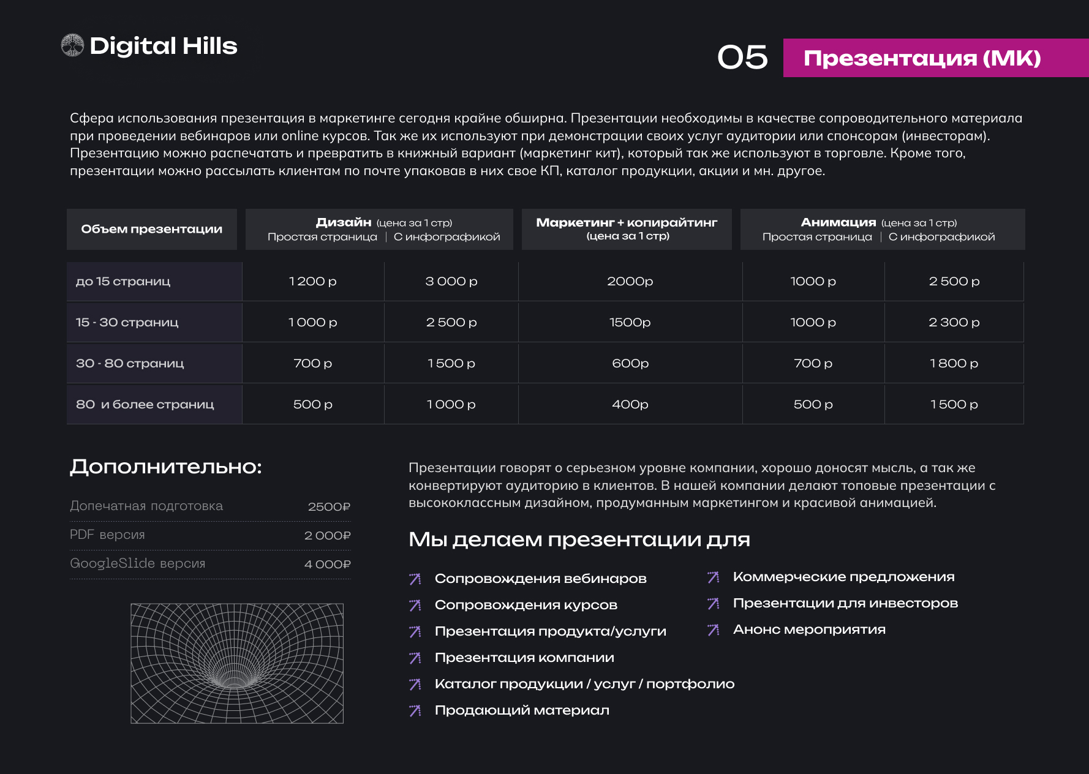Click the wireframe funnel illustration

tap(237, 663)
